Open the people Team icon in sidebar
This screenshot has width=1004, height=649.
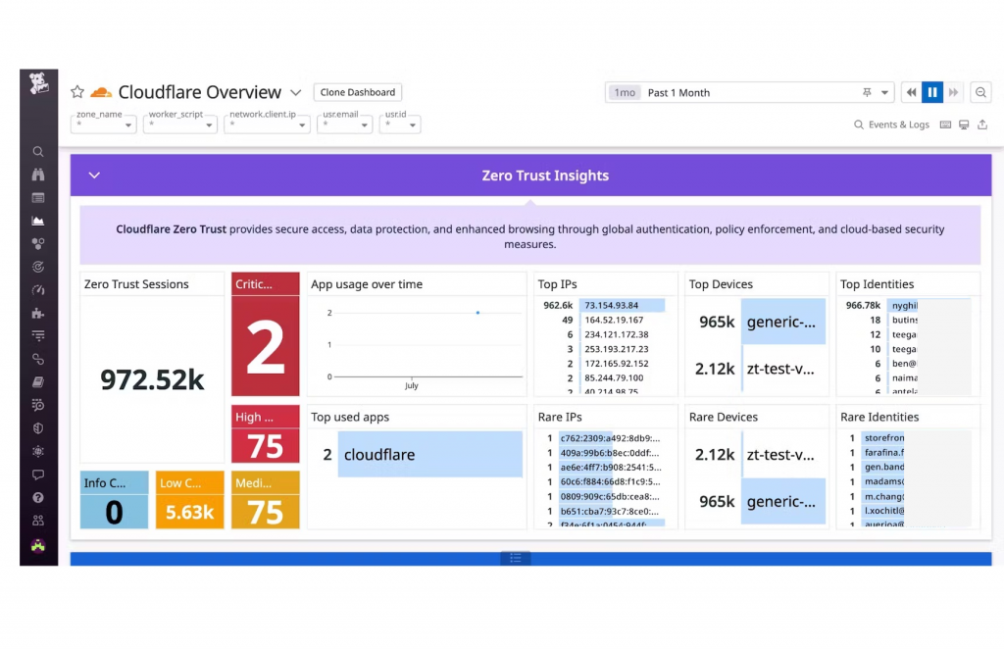click(38, 521)
